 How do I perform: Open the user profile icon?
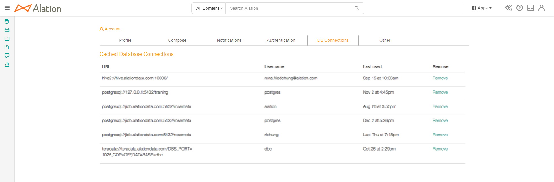[542, 8]
